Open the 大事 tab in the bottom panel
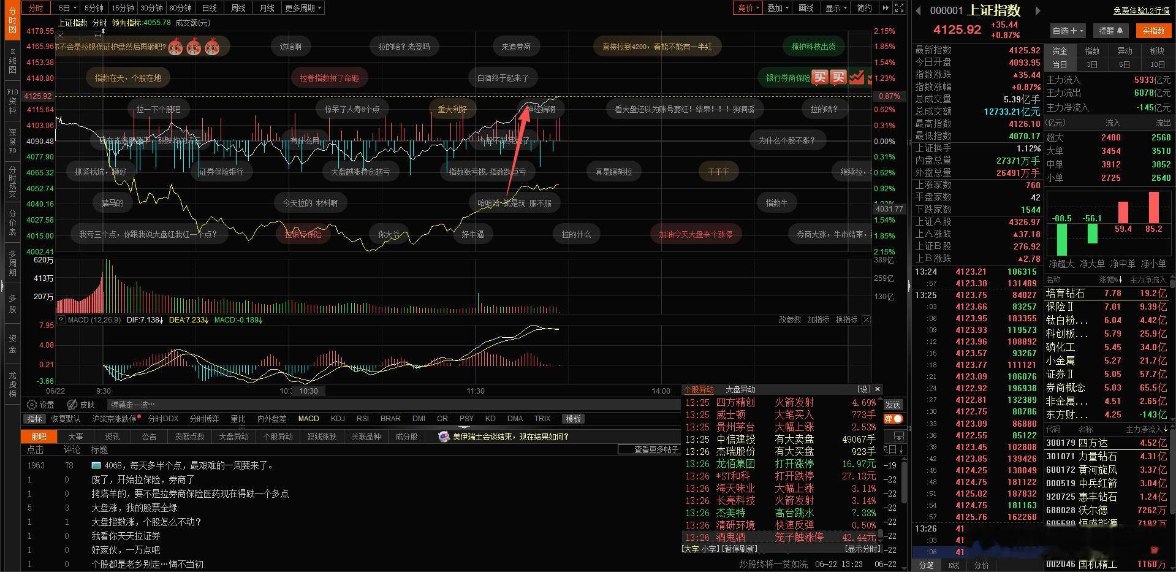 coord(75,437)
